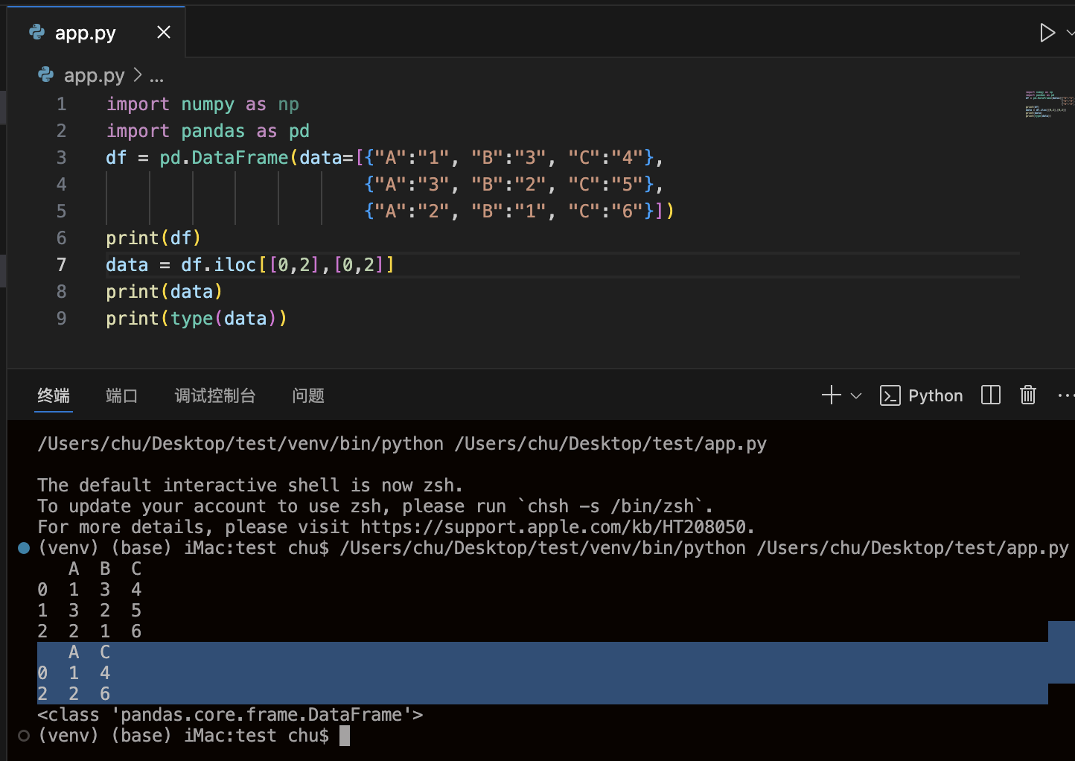Click the new terminal plus icon
The width and height of the screenshot is (1075, 761).
(831, 395)
